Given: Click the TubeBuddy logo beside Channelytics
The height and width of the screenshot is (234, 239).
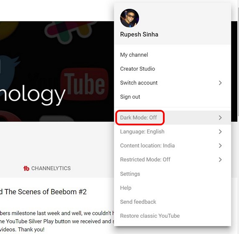Looking at the screenshot, I should (x=26, y=168).
